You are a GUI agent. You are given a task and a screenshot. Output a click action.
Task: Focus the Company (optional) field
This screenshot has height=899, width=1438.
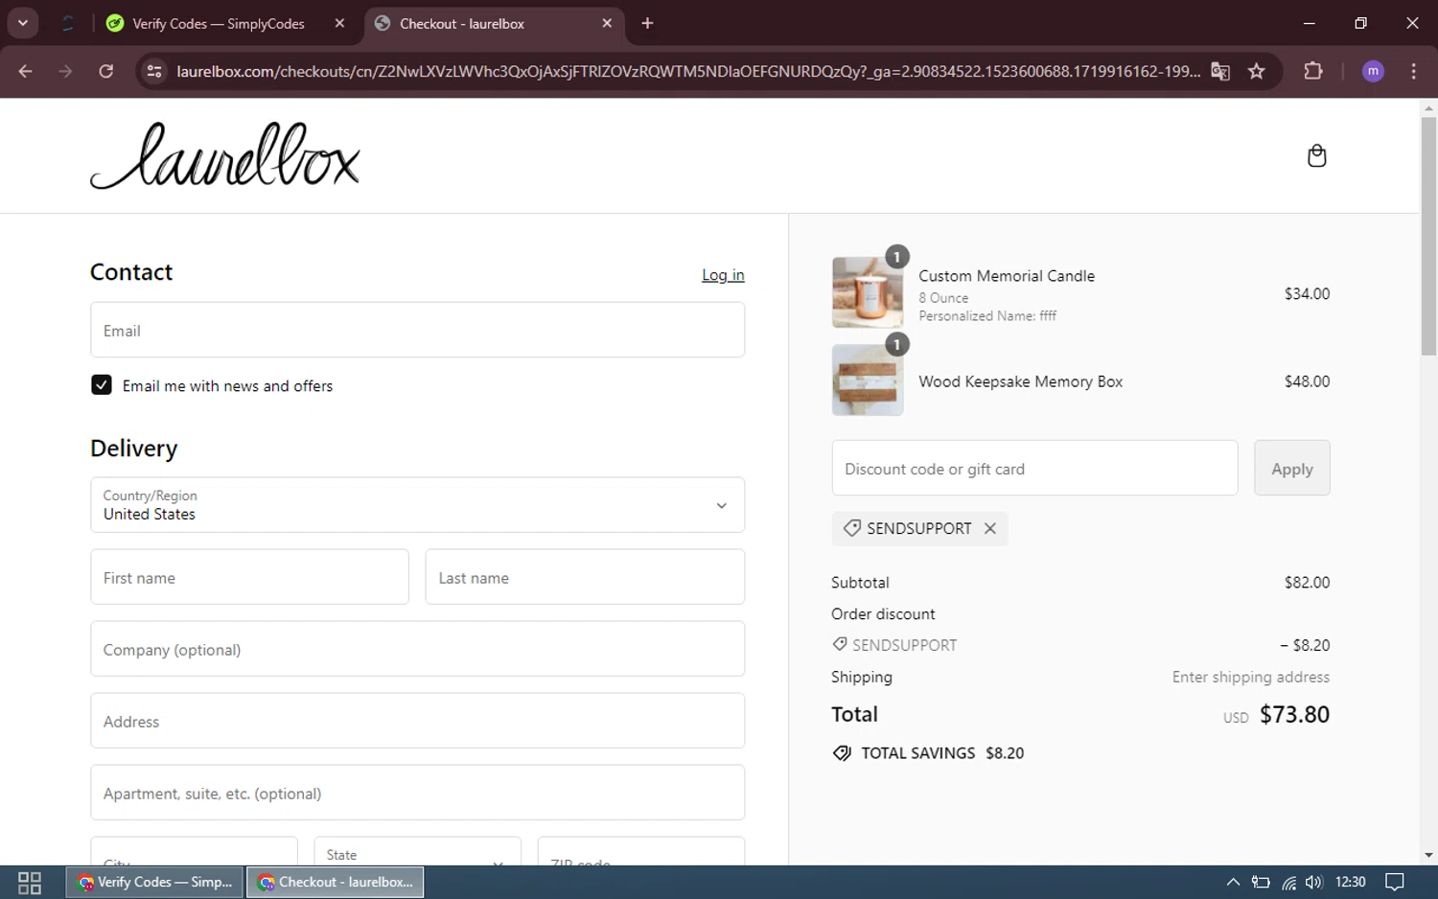click(417, 649)
